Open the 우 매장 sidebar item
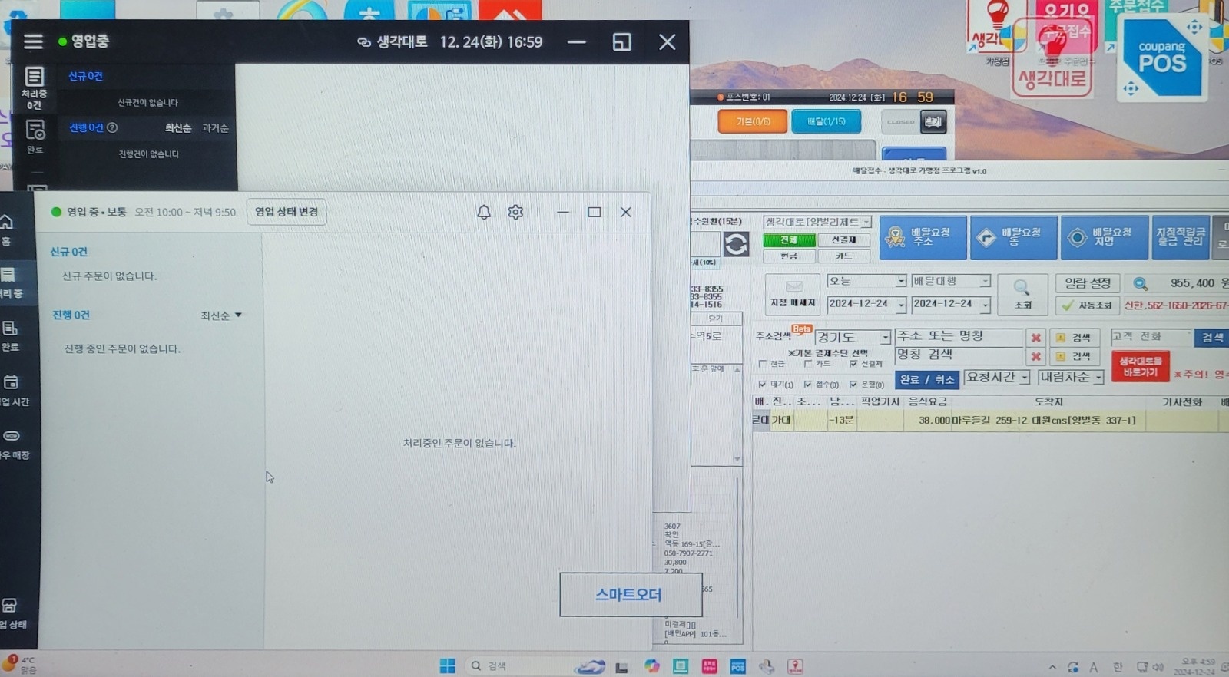Image resolution: width=1229 pixels, height=677 pixels. pos(13,444)
